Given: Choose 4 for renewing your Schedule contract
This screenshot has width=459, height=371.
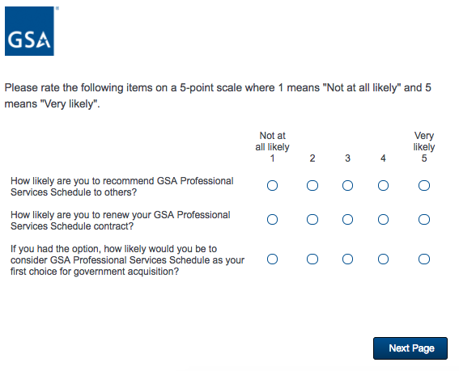Looking at the screenshot, I should (x=383, y=219).
